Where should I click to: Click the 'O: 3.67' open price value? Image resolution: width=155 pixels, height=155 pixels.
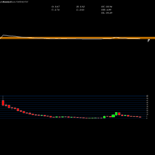[x=55, y=7]
